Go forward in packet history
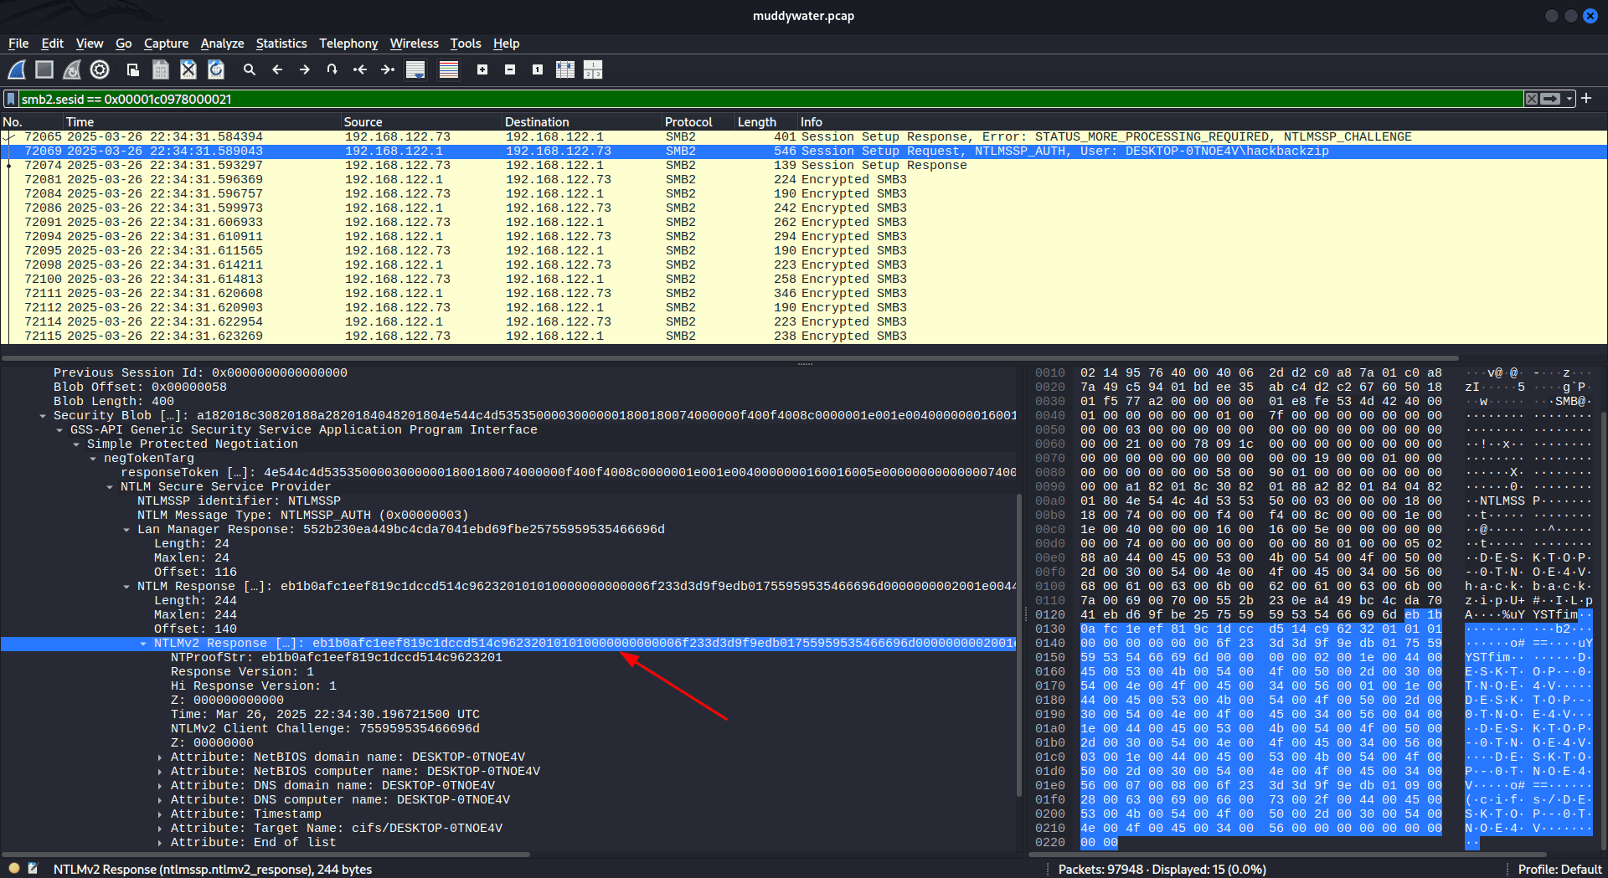This screenshot has height=878, width=1608. 305,69
